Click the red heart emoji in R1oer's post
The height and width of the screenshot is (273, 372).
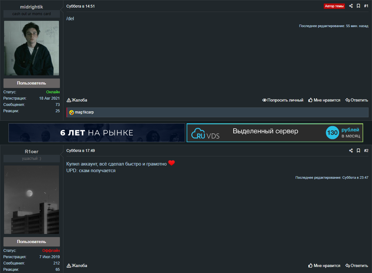(x=171, y=163)
